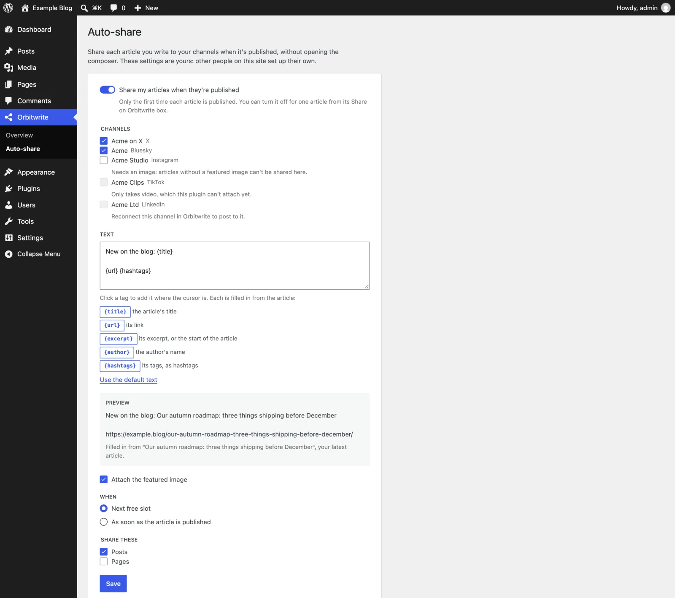Check the Pages share type

[104, 562]
